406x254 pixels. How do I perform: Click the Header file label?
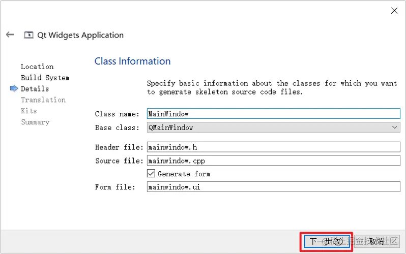119,147
